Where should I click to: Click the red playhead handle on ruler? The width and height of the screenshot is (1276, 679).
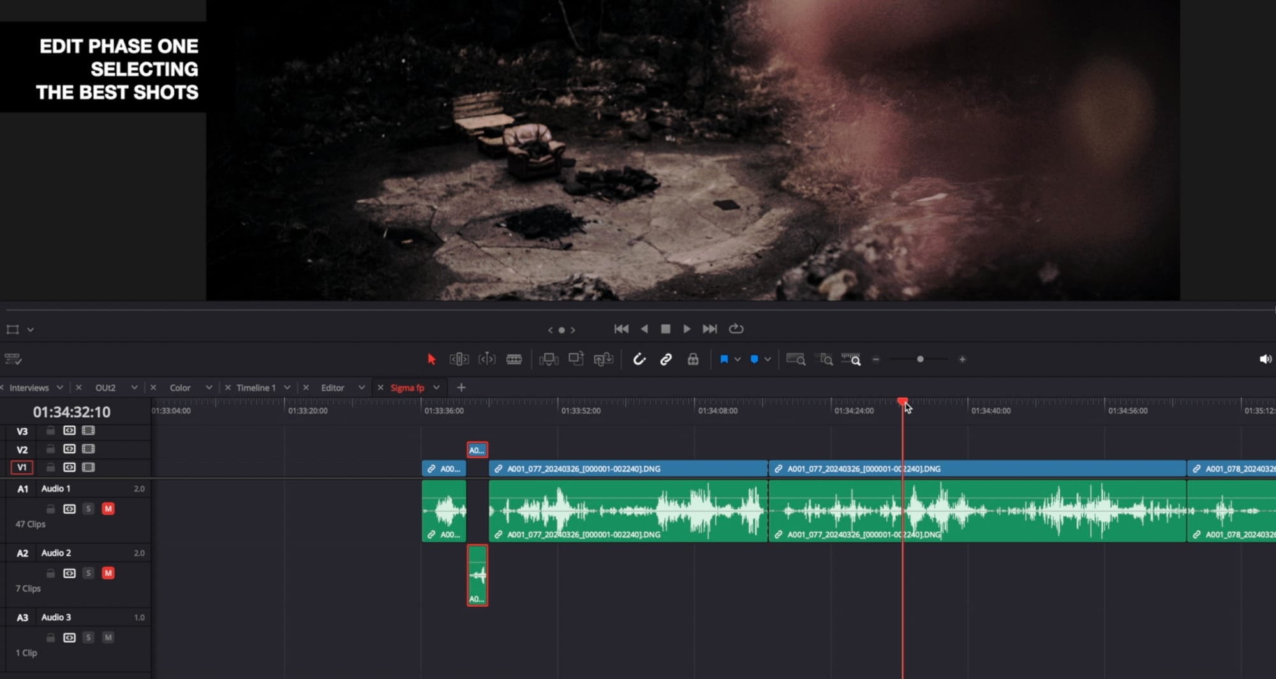click(x=902, y=401)
